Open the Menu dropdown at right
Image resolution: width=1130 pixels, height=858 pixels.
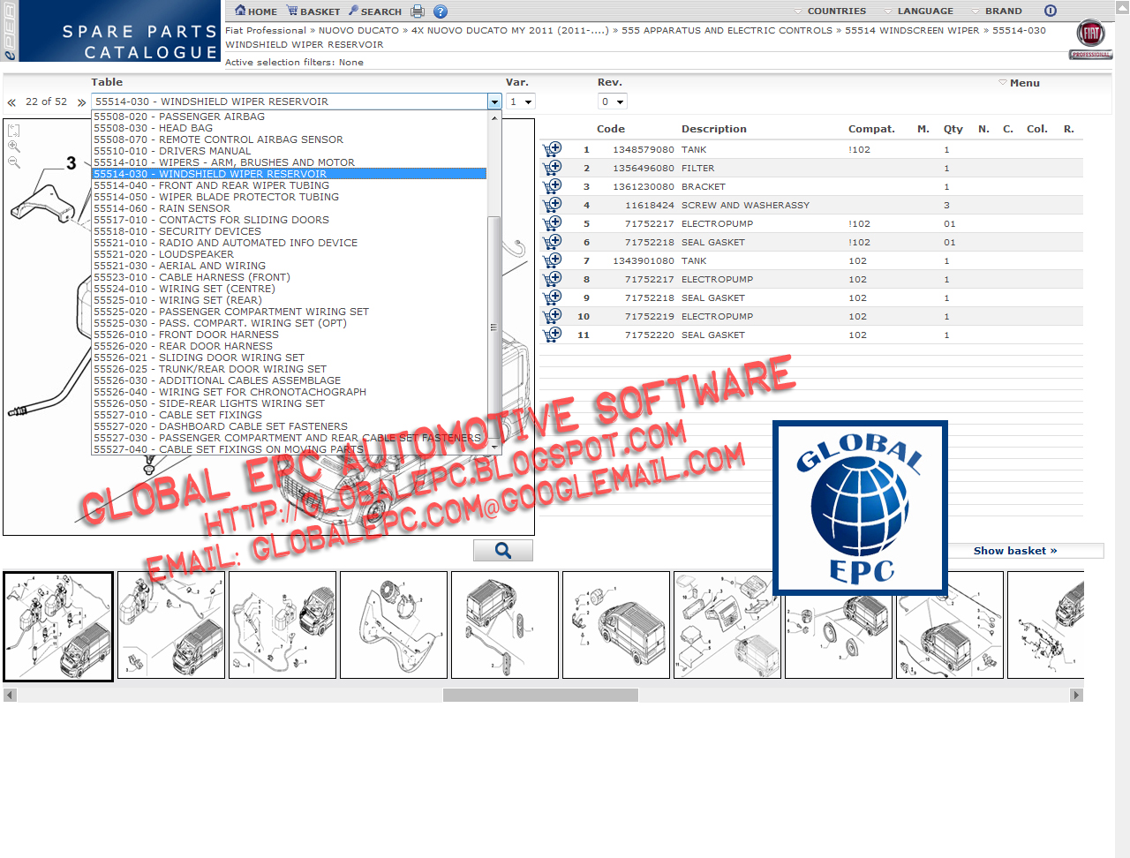point(1019,83)
